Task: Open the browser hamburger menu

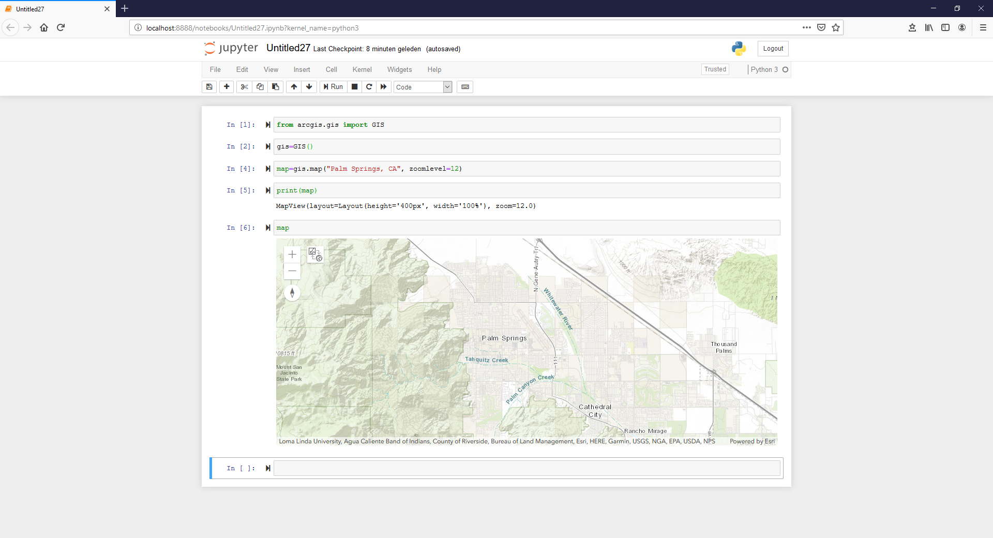Action: pos(983,27)
